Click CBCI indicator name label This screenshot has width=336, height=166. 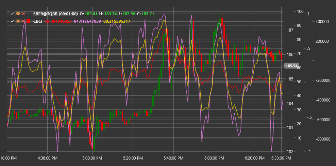(x=38, y=21)
